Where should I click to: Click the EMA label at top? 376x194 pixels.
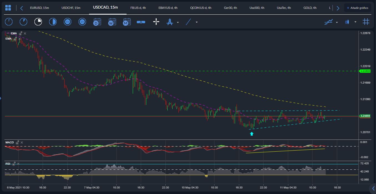pos(14,33)
